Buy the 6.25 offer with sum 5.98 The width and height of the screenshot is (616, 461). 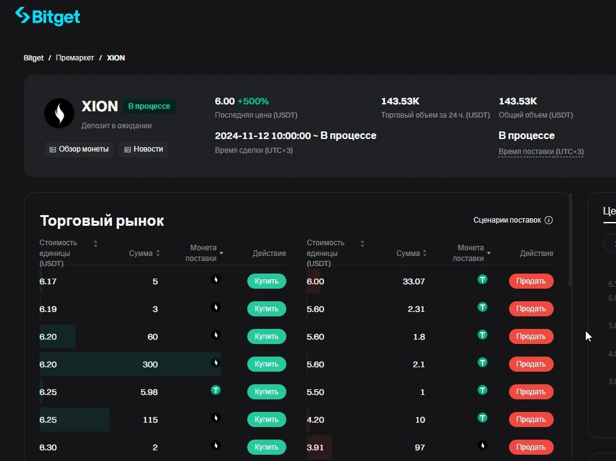point(267,391)
